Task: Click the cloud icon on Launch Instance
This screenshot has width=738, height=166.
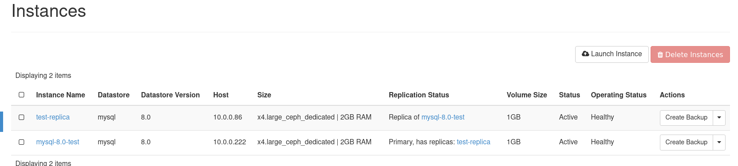Action: click(585, 54)
